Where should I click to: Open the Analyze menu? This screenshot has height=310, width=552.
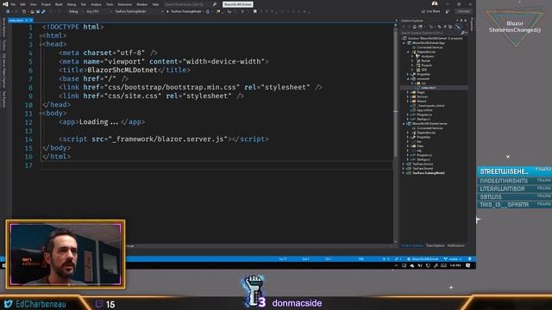(96, 4)
